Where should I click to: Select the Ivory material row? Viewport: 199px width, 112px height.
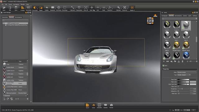click(15, 64)
